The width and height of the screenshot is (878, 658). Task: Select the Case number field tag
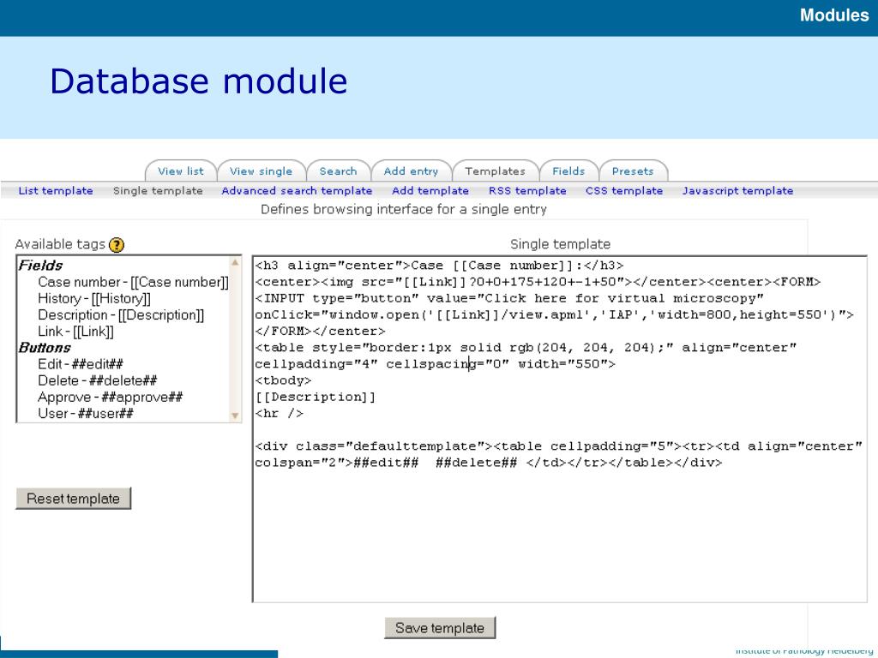click(133, 282)
